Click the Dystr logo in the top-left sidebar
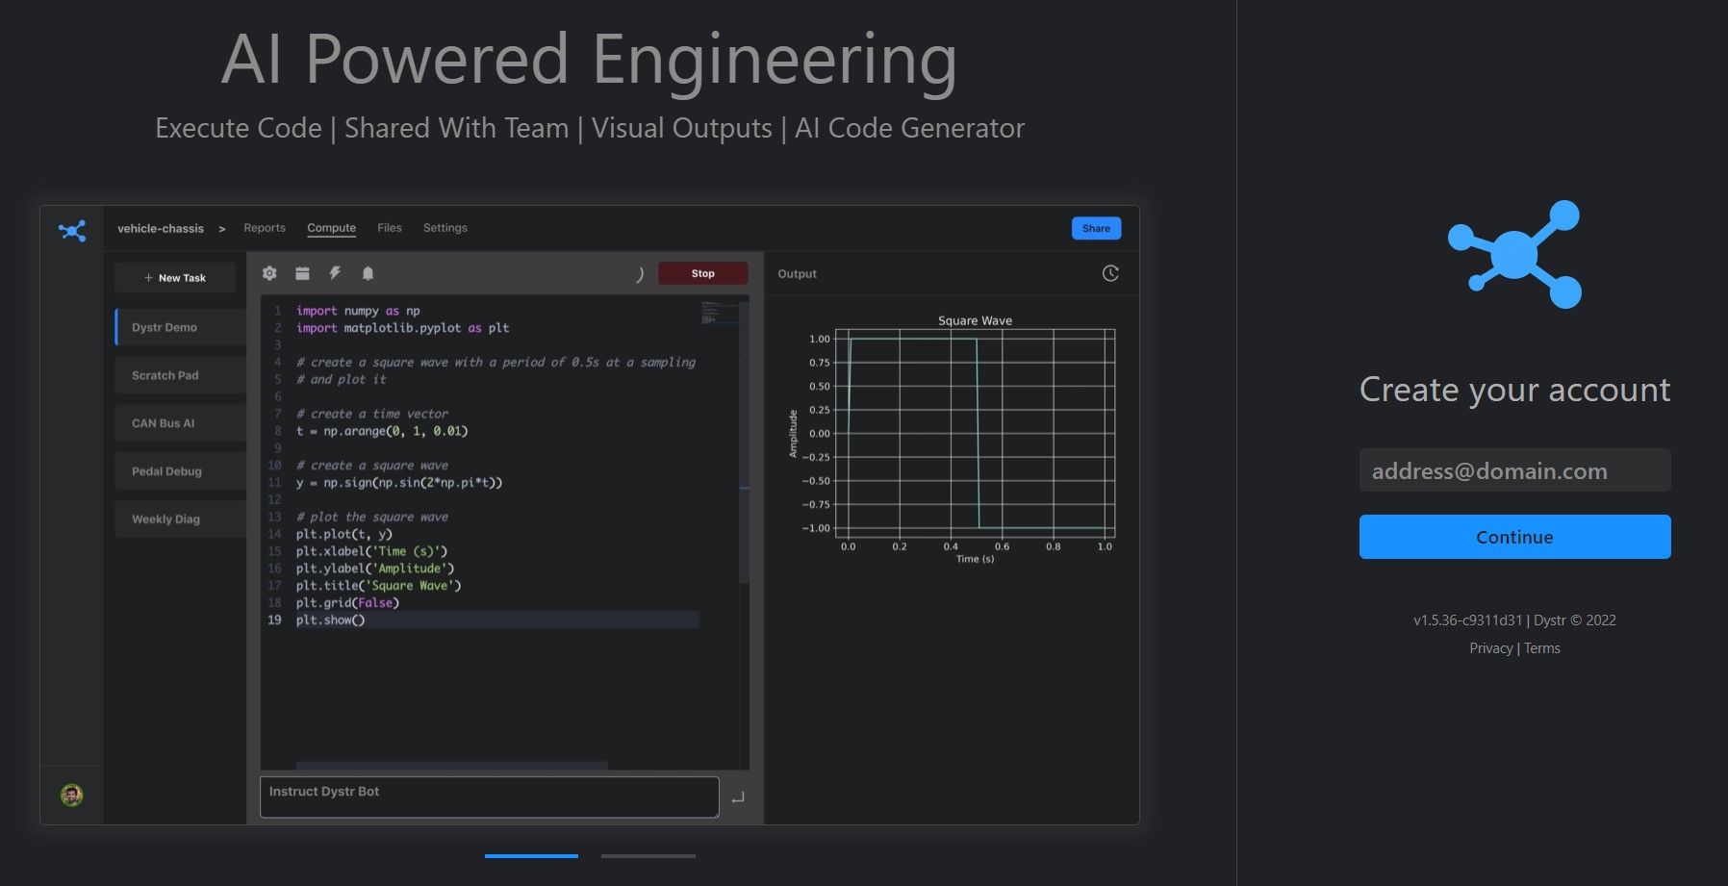This screenshot has height=886, width=1728. click(71, 231)
